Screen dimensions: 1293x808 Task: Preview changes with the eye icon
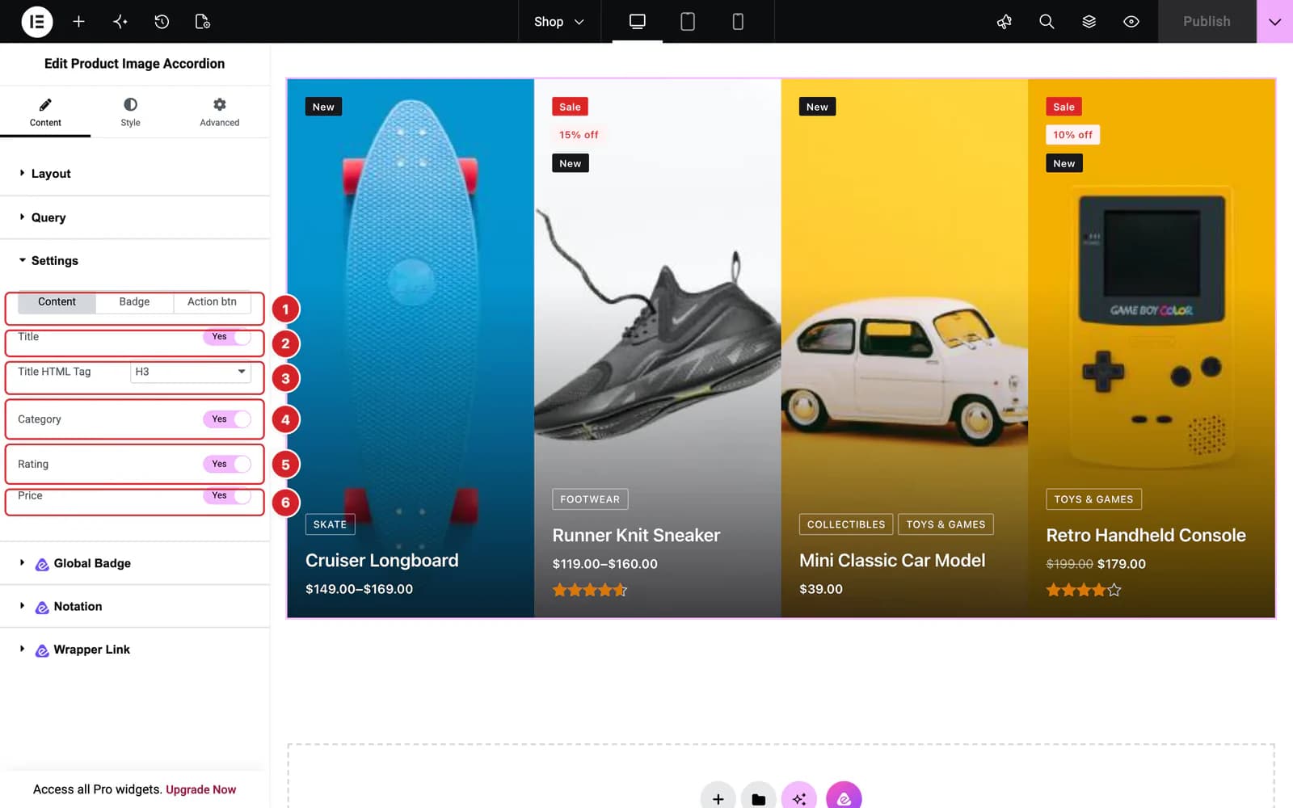pos(1131,22)
